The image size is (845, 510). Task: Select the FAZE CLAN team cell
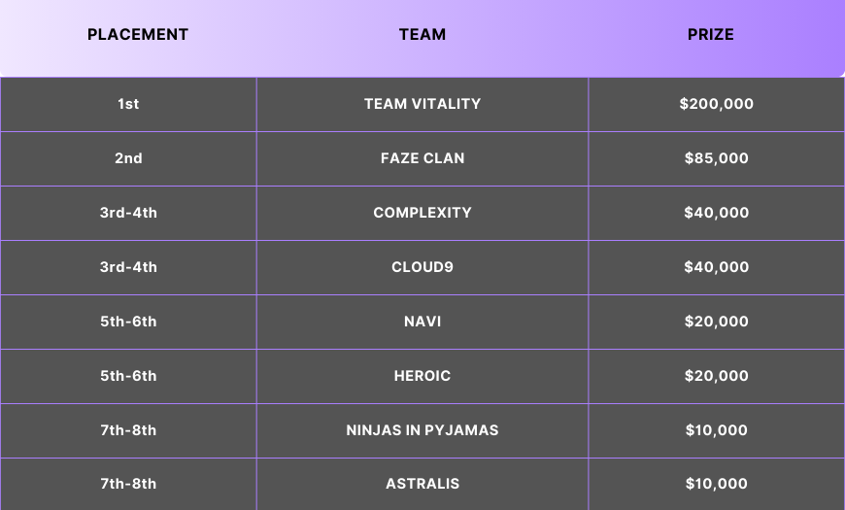click(x=422, y=158)
